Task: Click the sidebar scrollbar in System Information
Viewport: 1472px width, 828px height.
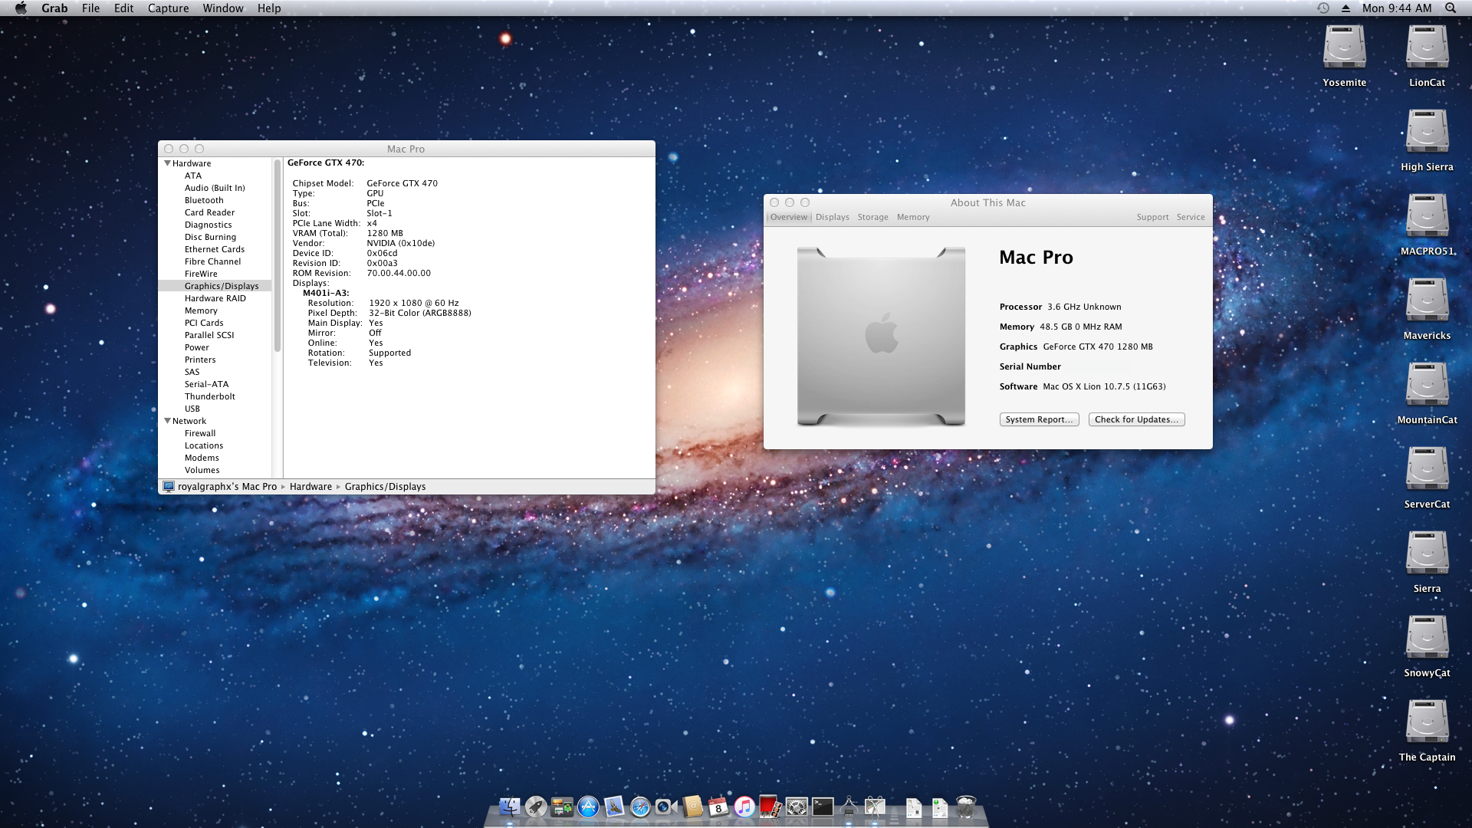Action: (277, 256)
